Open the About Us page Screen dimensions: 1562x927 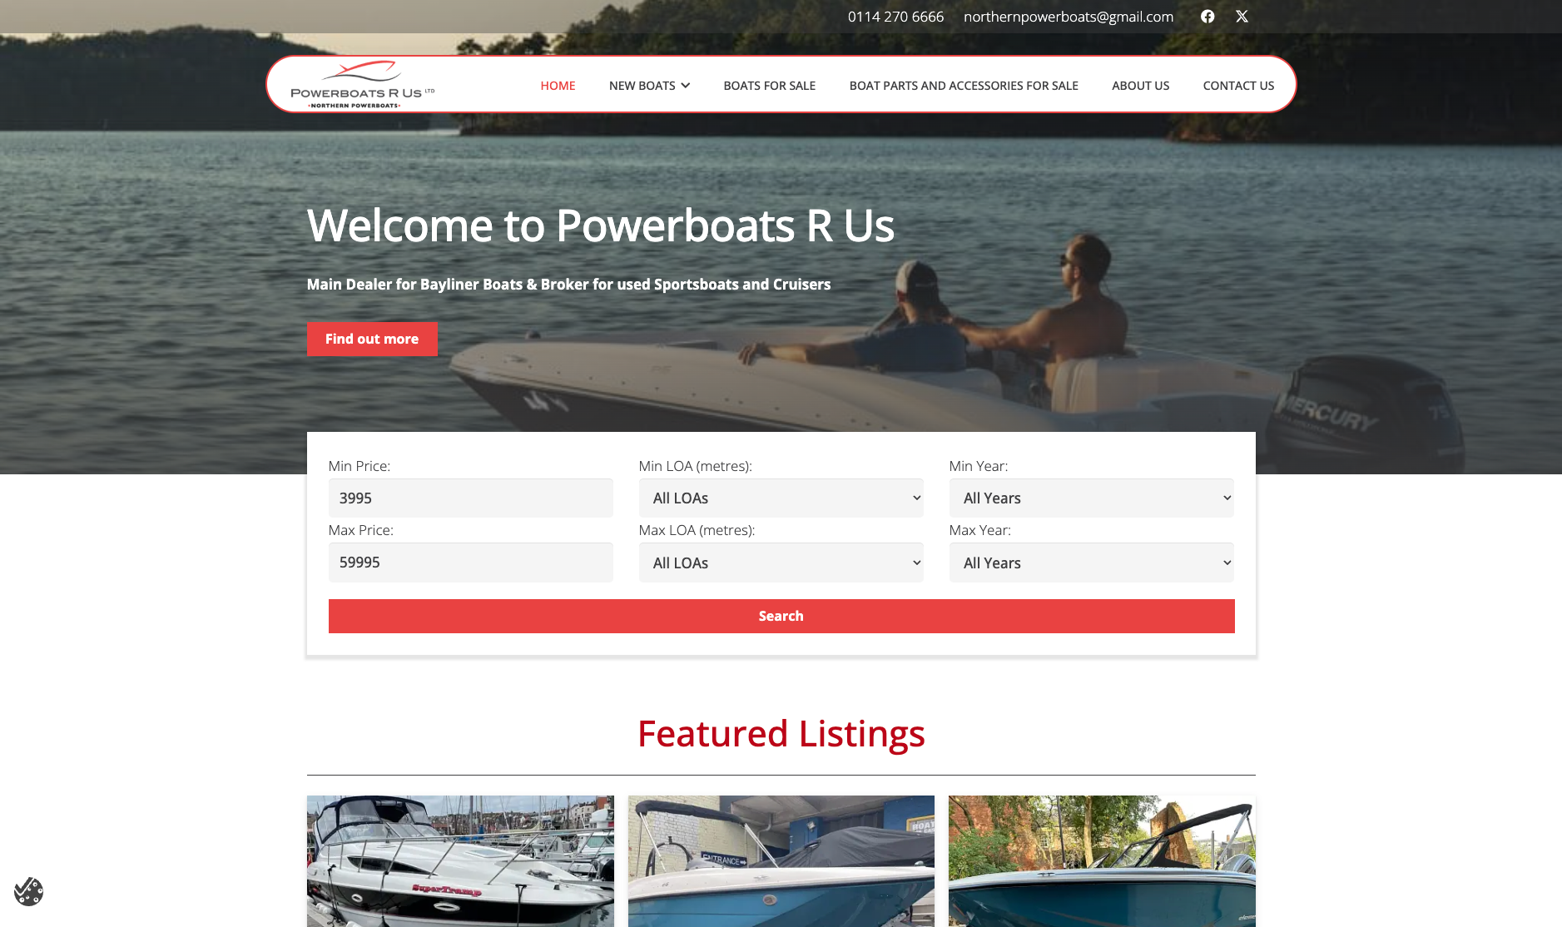pos(1140,86)
